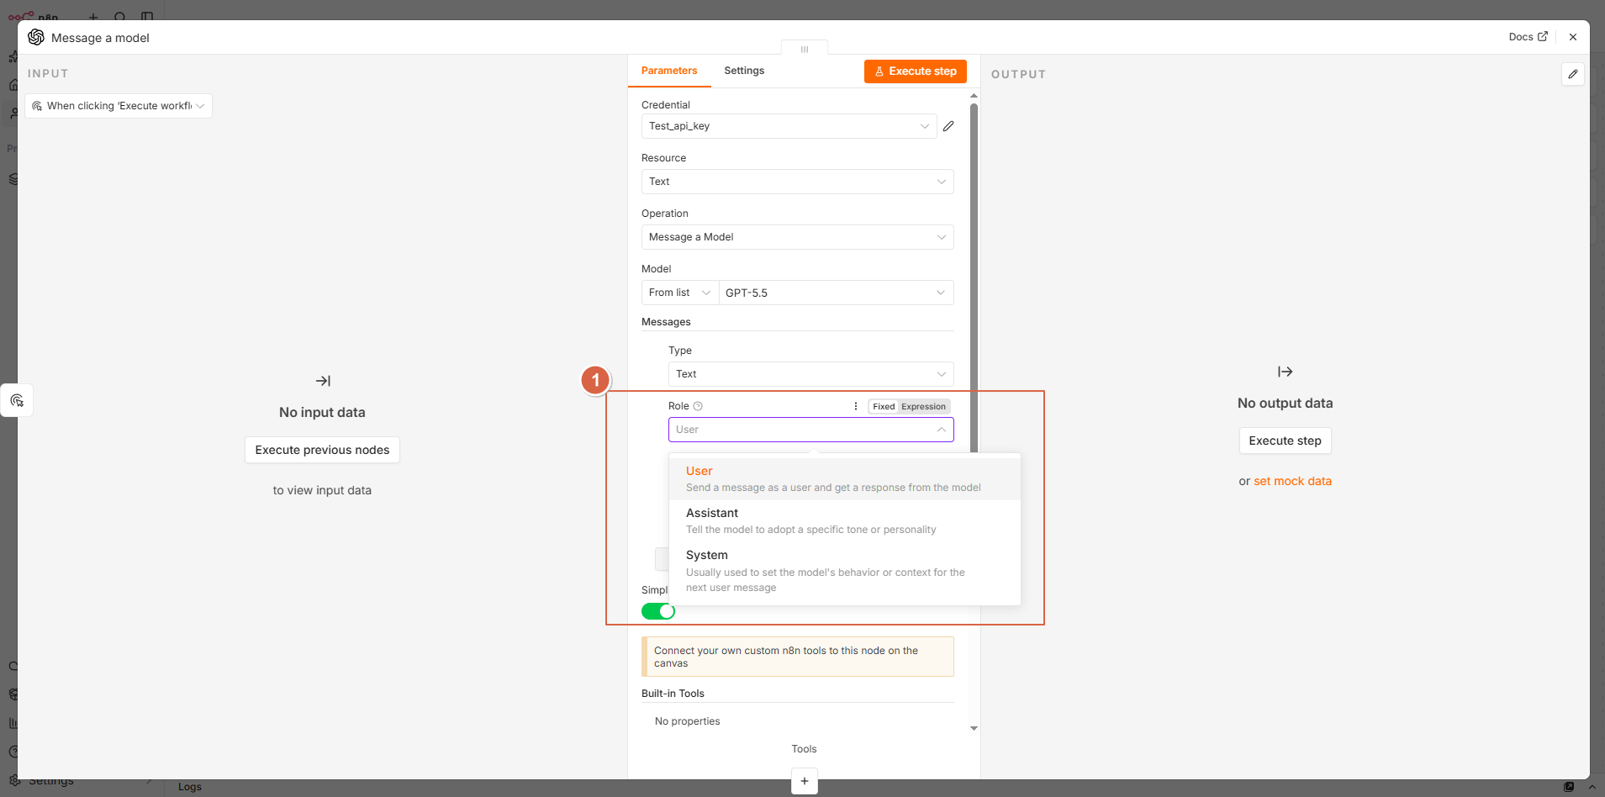Select Expression mode for Role
The height and width of the screenshot is (797, 1605).
click(923, 407)
